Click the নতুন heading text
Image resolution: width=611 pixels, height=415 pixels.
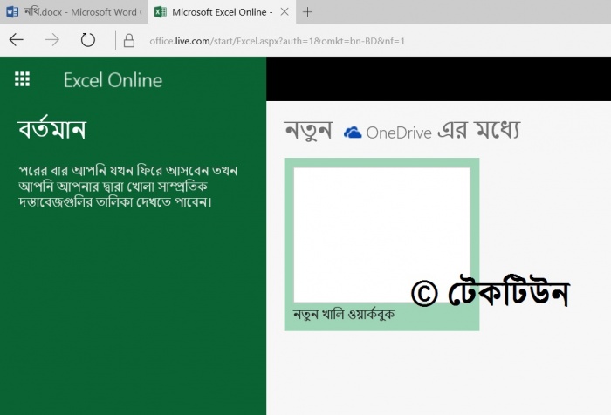pyautogui.click(x=308, y=131)
